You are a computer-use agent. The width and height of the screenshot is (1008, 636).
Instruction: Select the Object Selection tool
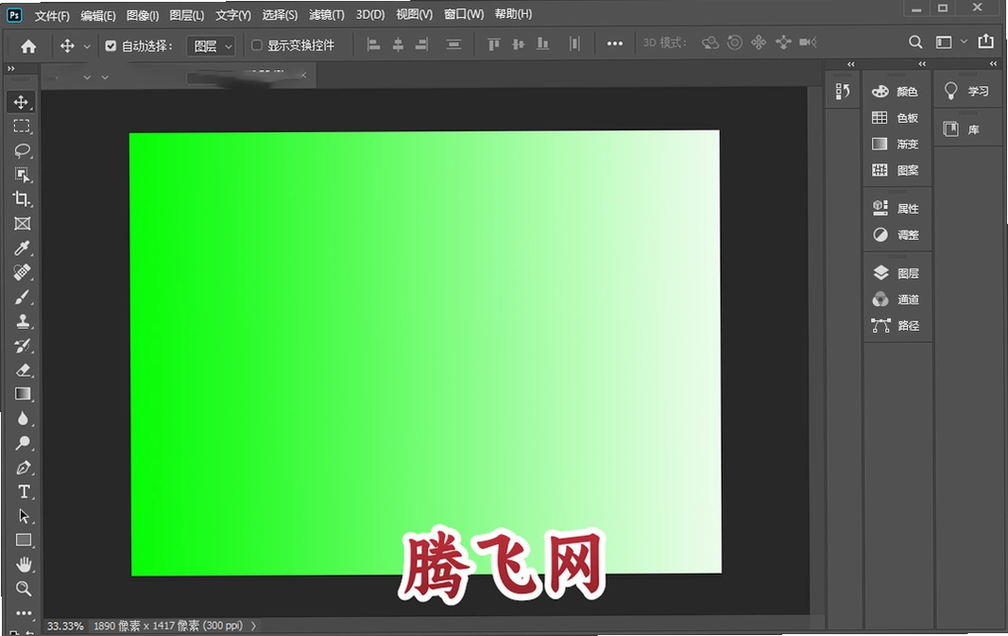[22, 175]
